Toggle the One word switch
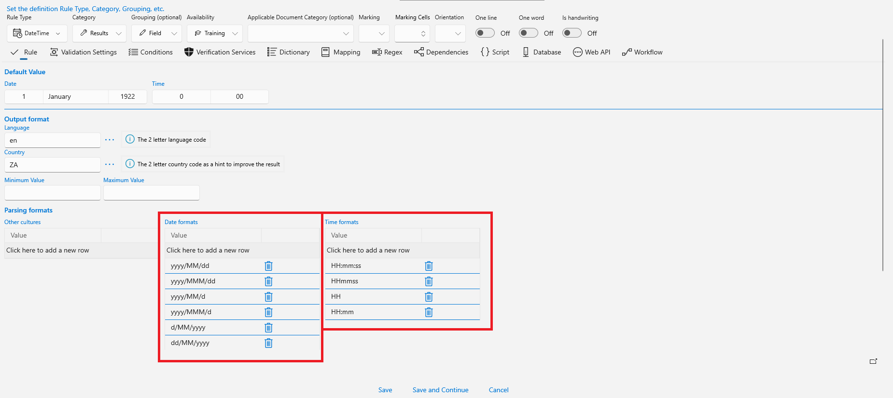Viewport: 893px width, 398px height. point(529,33)
